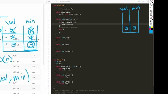168x94 pixels.
Task: Clear drawings with the trash can icon
Action: (151, 15)
